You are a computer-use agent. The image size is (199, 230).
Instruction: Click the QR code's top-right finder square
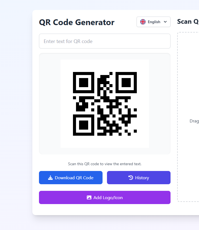click(x=126, y=82)
